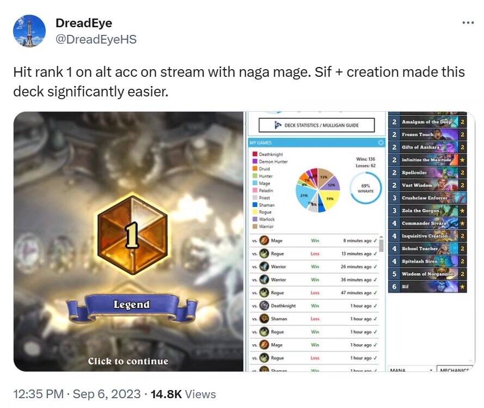Select the Mage class icon in newest game row

[264, 240]
